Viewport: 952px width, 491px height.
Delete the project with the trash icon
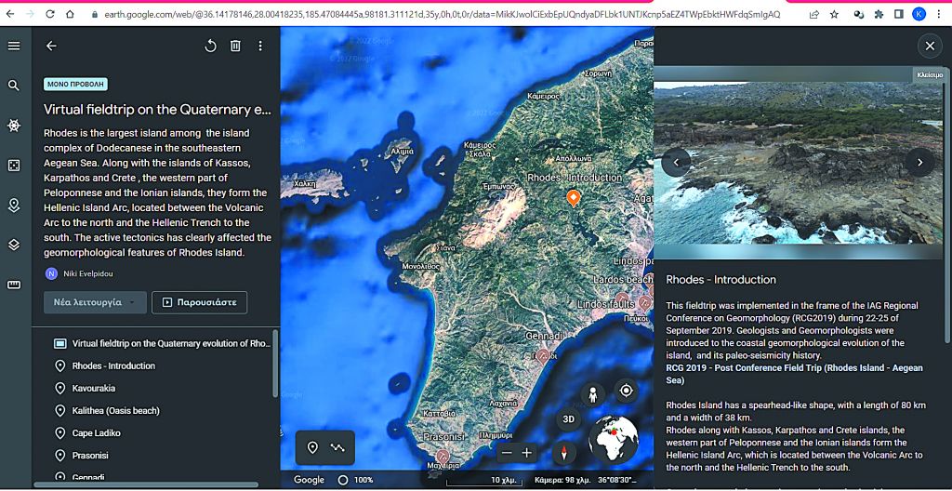click(235, 46)
